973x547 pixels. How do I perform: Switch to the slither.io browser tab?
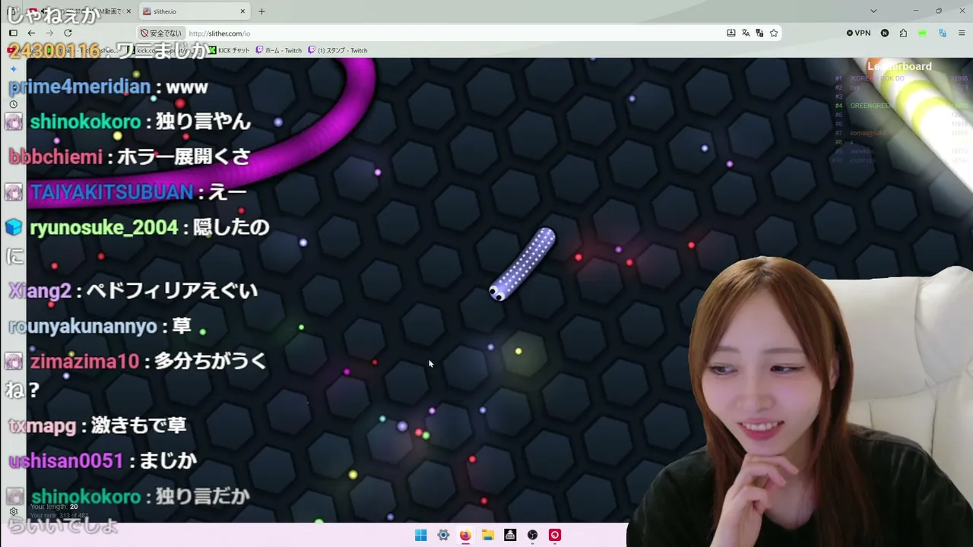pos(194,11)
